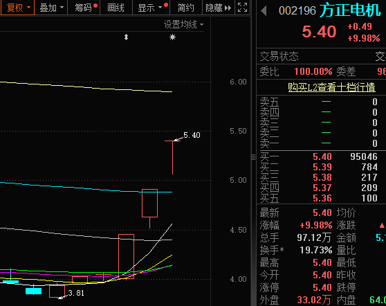
Task: Click the 购买L2查看十档行情 link
Action: coord(331,87)
